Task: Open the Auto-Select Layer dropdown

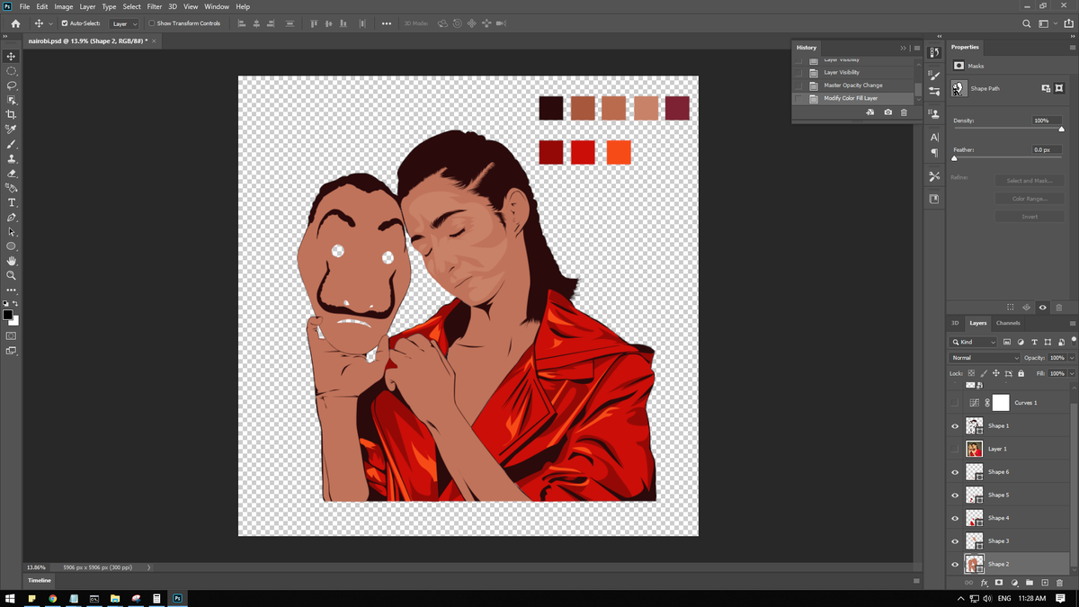Action: (x=124, y=23)
